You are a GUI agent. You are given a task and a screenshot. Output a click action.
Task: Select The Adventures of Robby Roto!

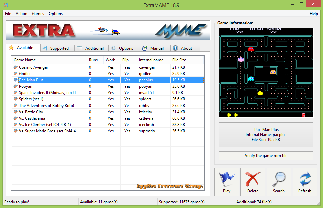(x=46, y=106)
